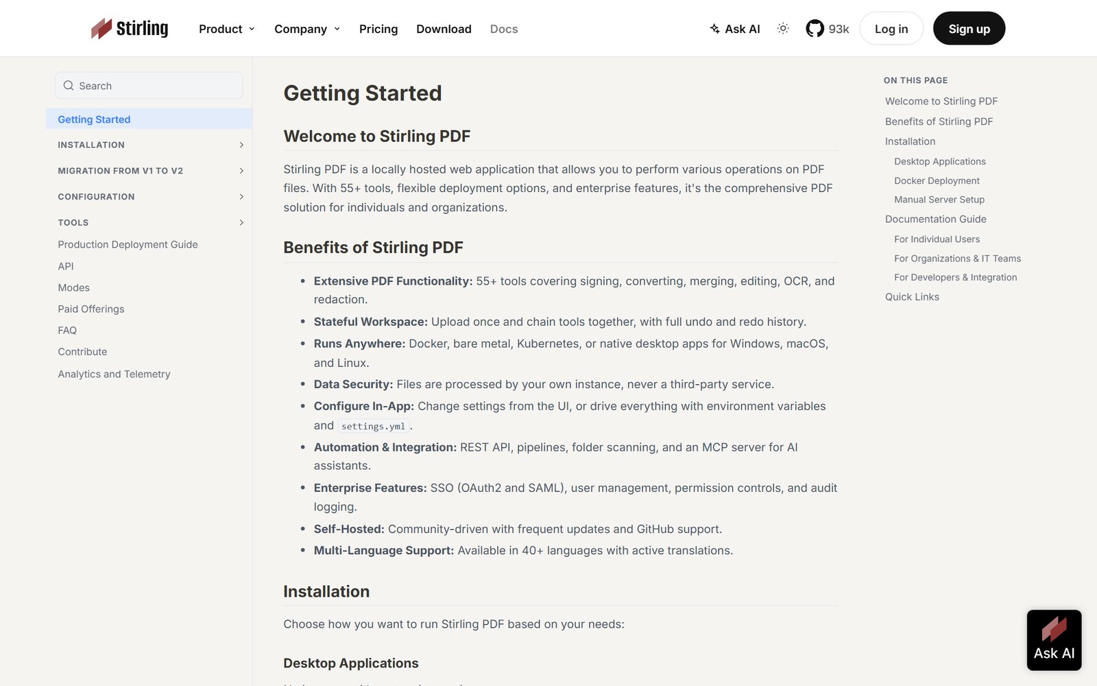Screen dimensions: 1097x686
Task: Toggle the light/dark theme sun icon
Action: click(783, 29)
